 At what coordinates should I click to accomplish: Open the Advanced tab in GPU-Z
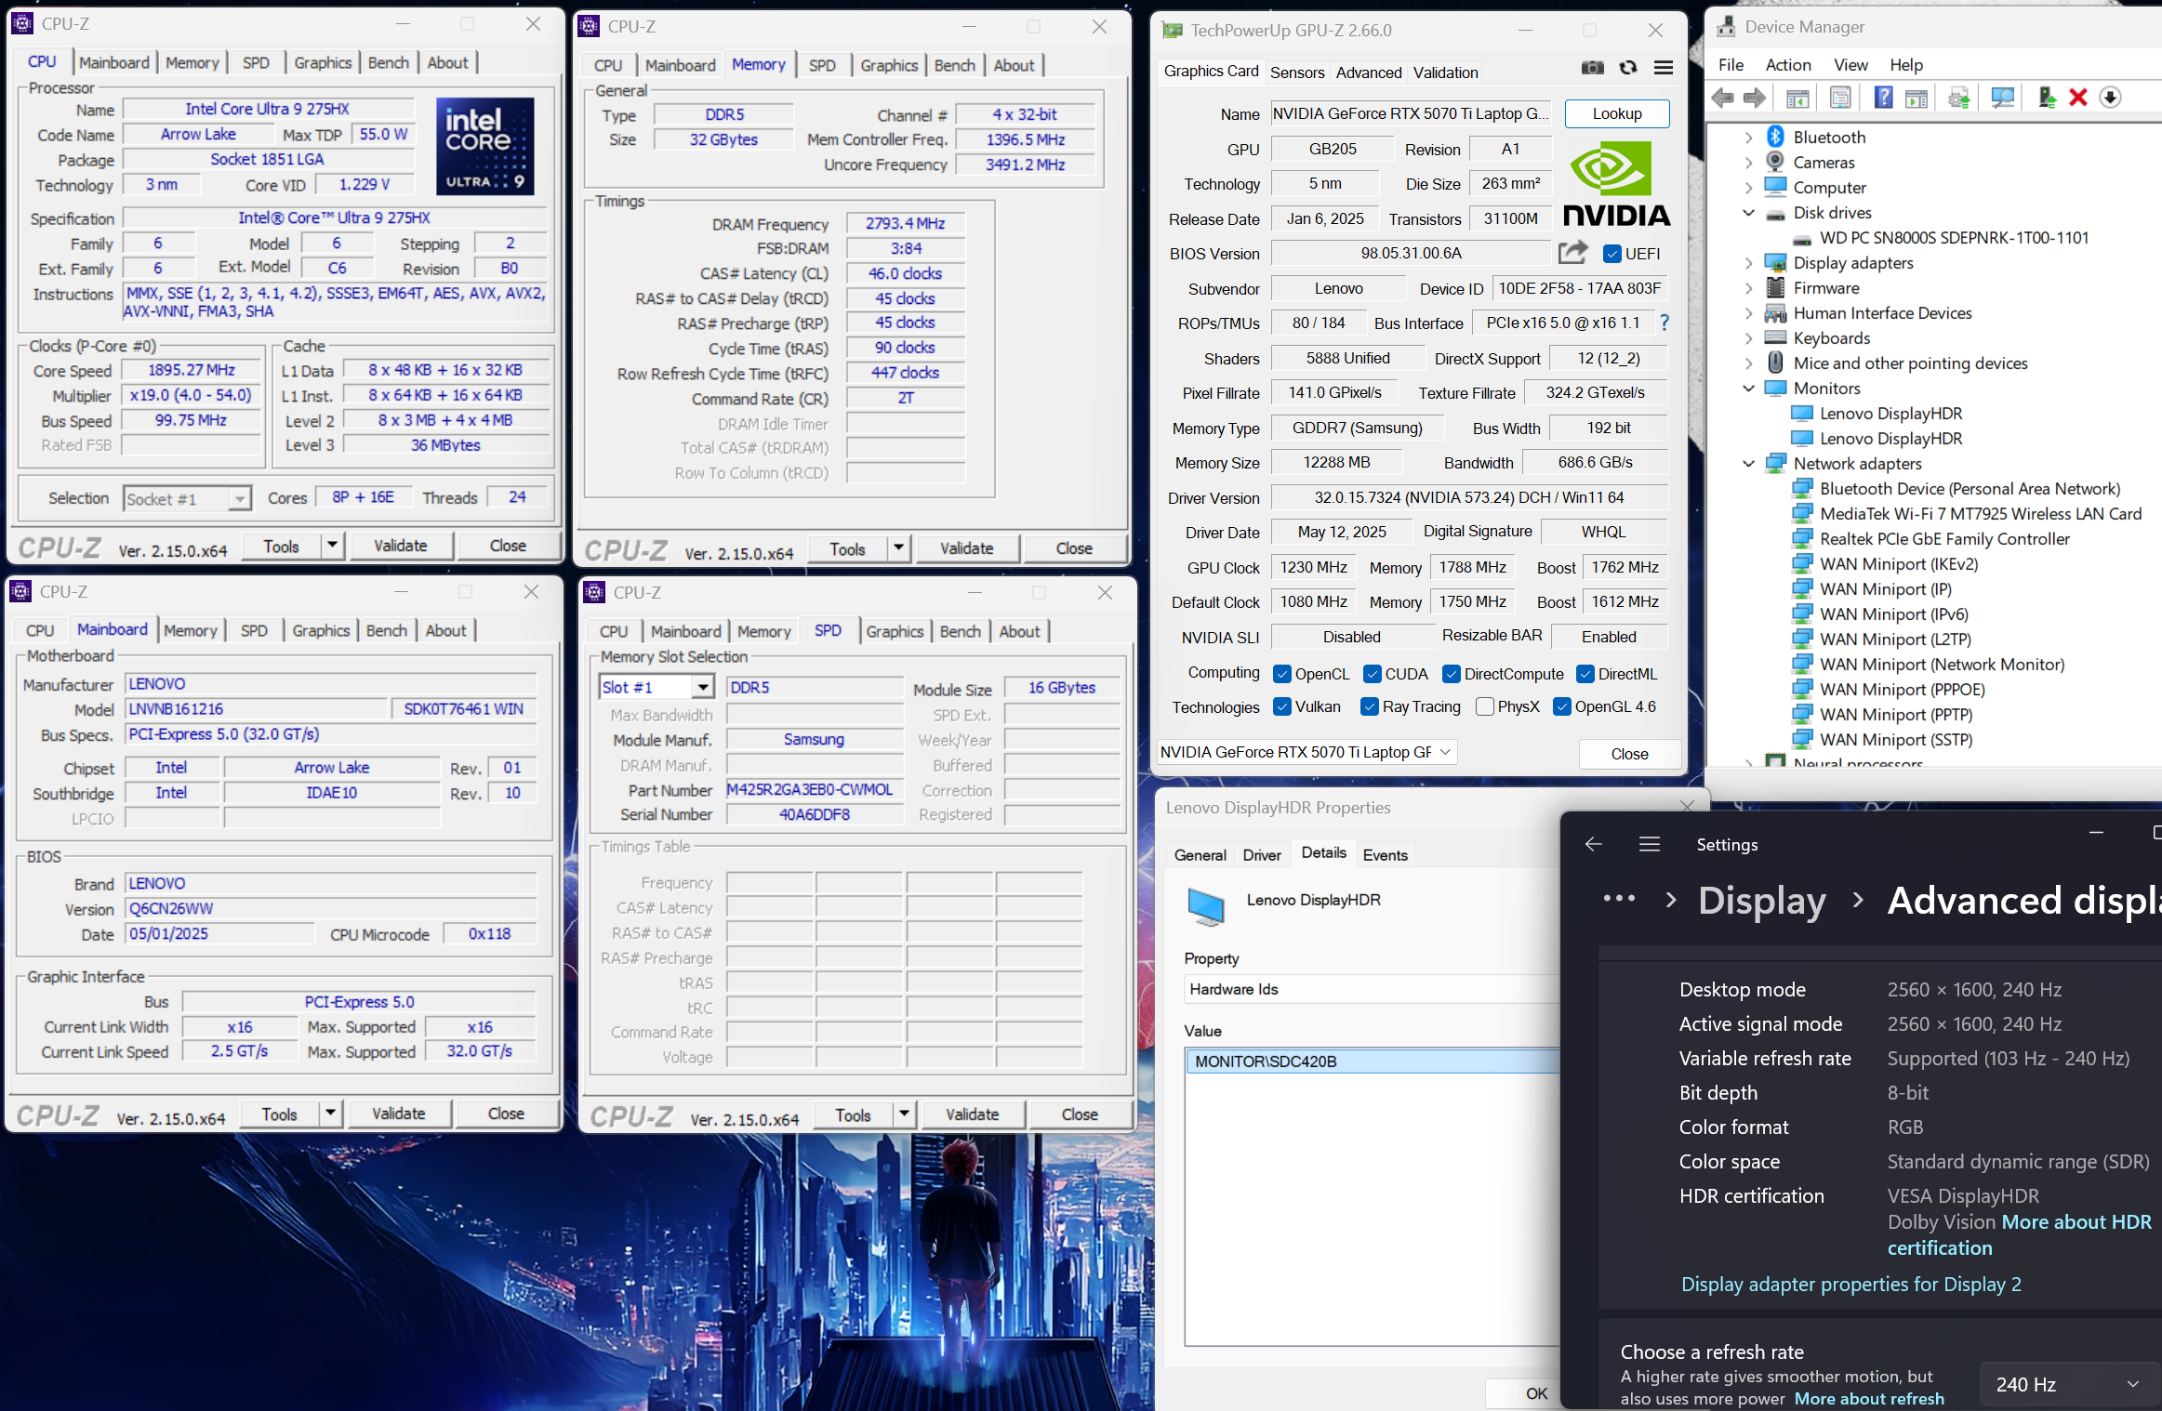coord(1369,73)
